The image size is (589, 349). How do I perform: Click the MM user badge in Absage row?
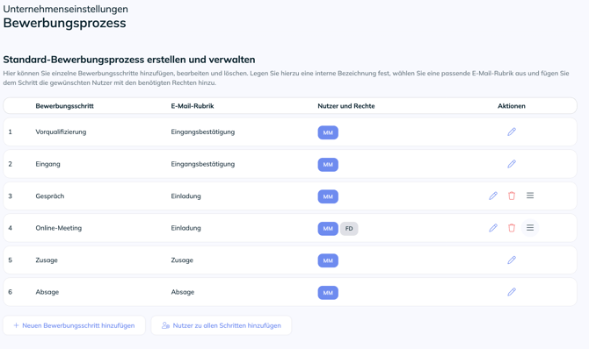328,293
